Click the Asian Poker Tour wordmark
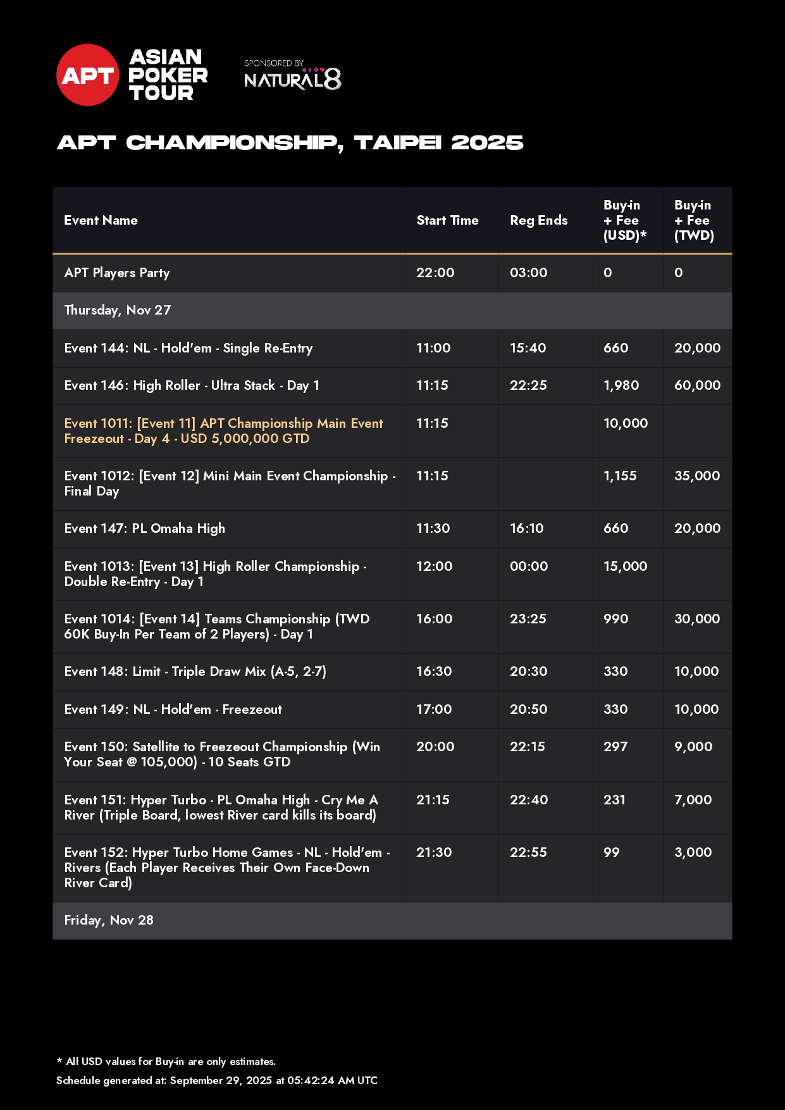Screen dimensions: 785x1110 point(168,75)
